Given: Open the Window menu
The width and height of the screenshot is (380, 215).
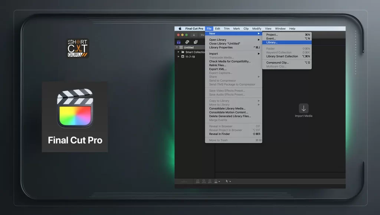Looking at the screenshot, I should pyautogui.click(x=280, y=29).
